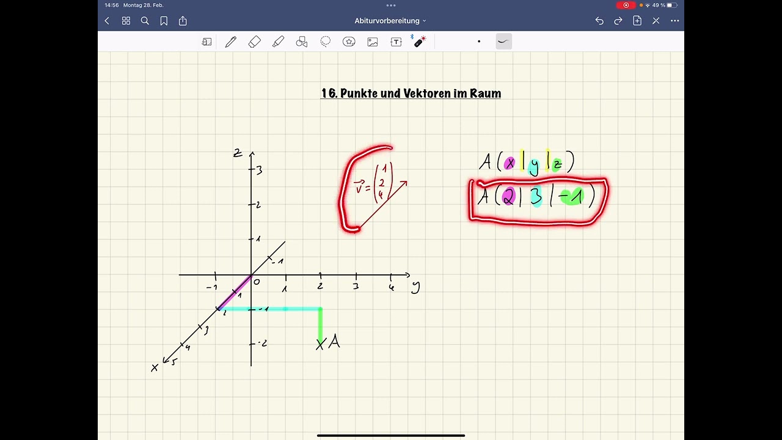Select the Lasso selection tool
This screenshot has height=440, width=782.
[326, 42]
